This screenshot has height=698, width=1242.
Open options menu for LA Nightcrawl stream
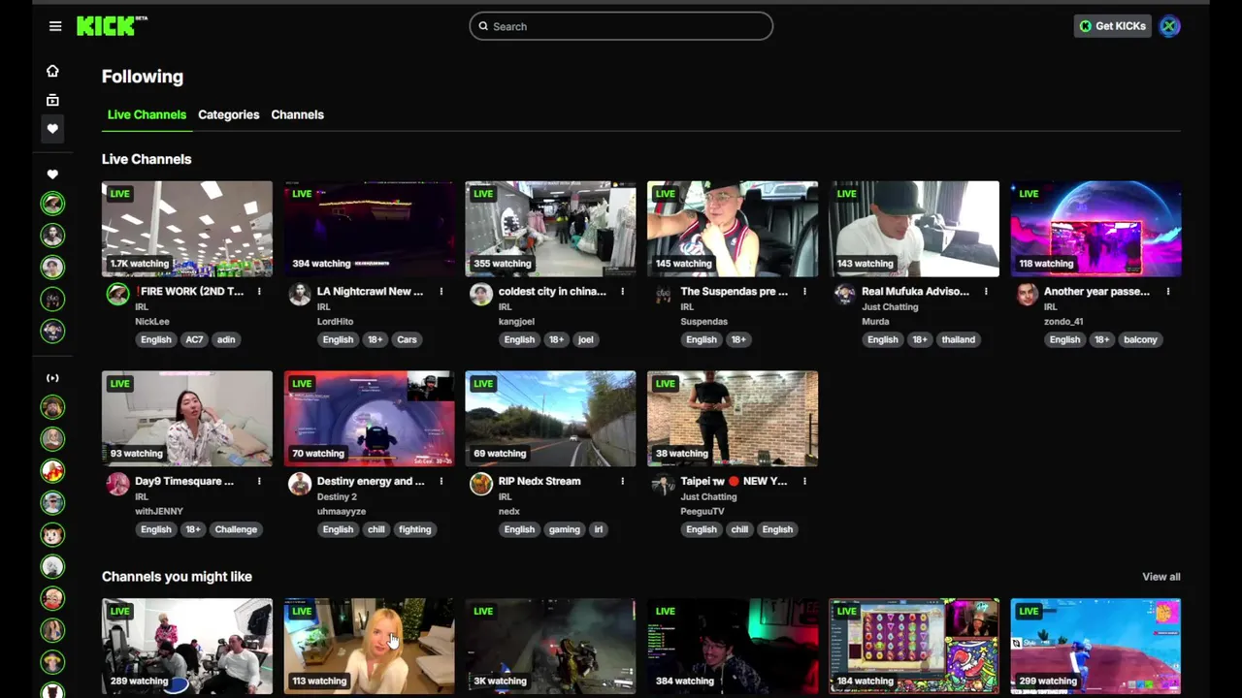pos(441,291)
